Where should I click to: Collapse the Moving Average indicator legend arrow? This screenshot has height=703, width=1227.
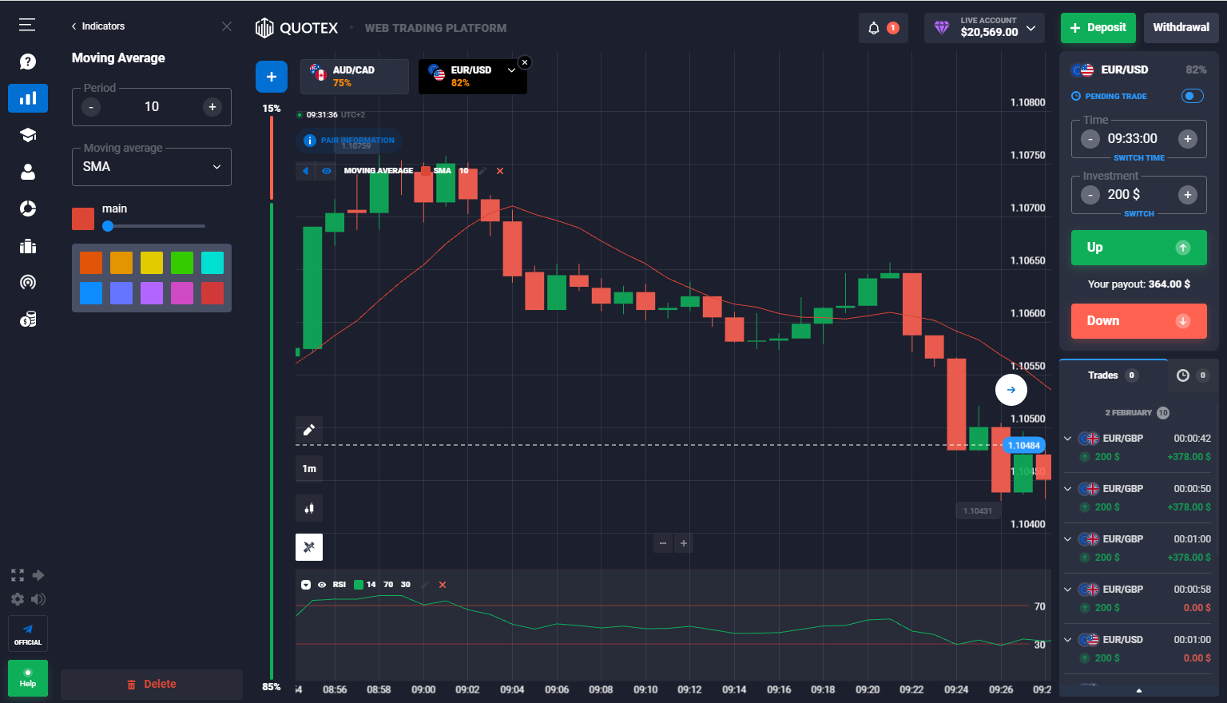(305, 171)
